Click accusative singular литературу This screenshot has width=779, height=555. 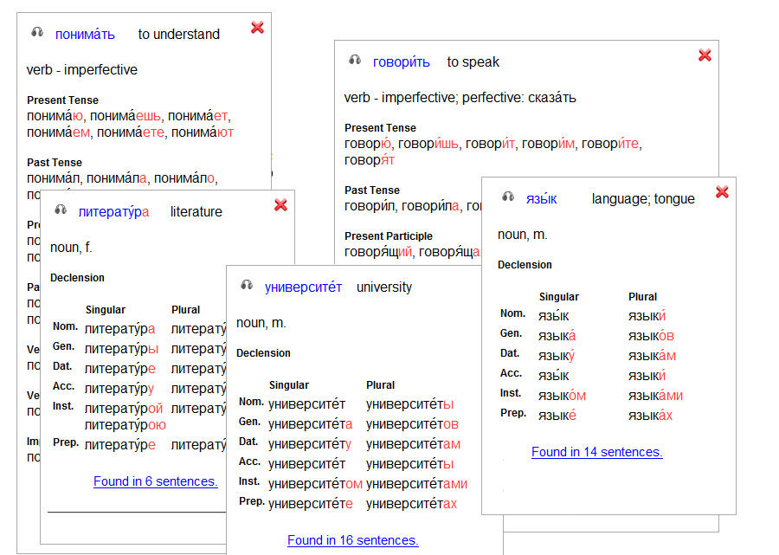coord(119,389)
